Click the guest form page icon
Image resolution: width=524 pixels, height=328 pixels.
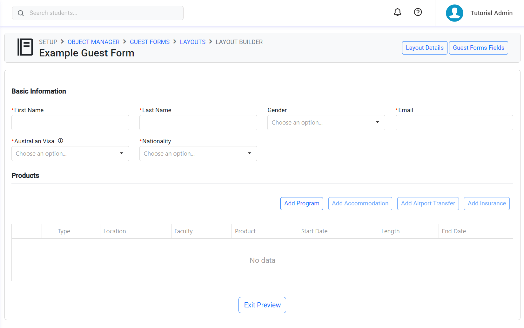click(x=25, y=47)
